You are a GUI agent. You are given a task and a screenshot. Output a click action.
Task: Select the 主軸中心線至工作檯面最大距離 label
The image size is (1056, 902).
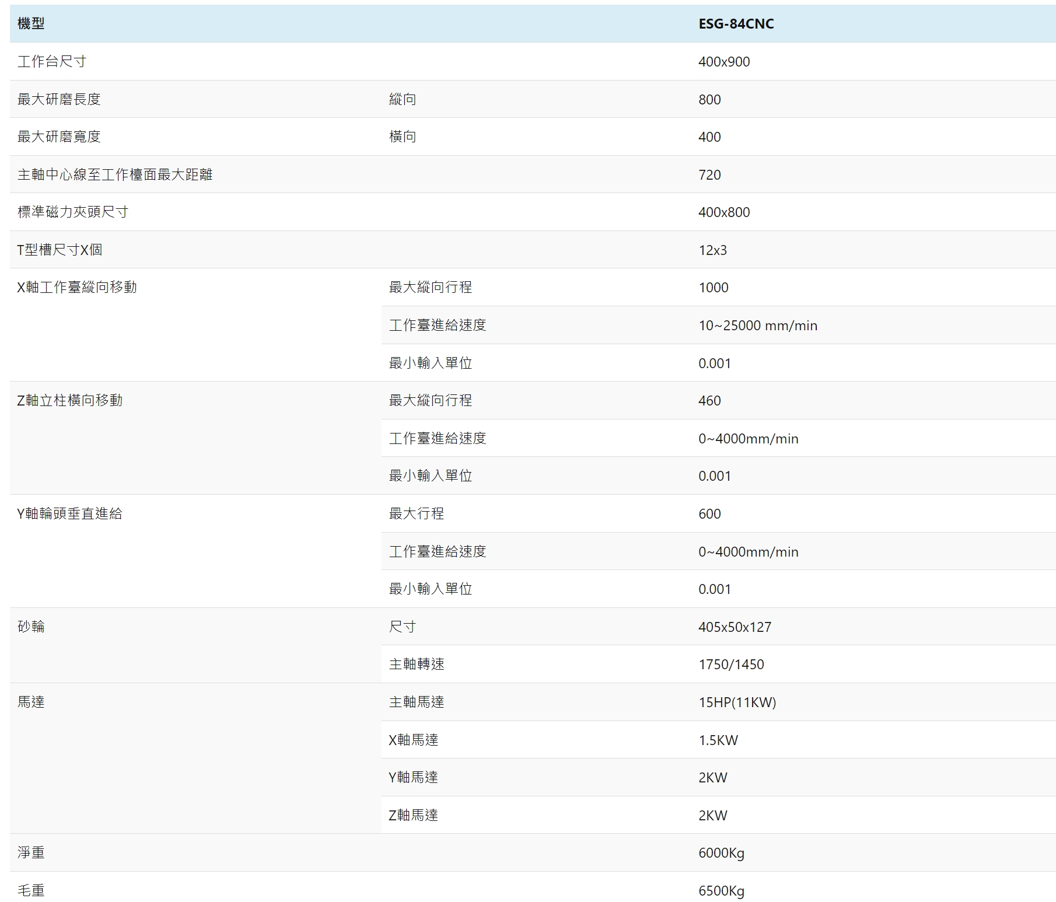click(115, 174)
